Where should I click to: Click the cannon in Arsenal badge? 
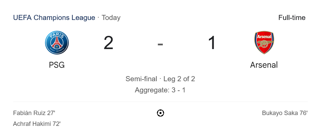[264, 43]
